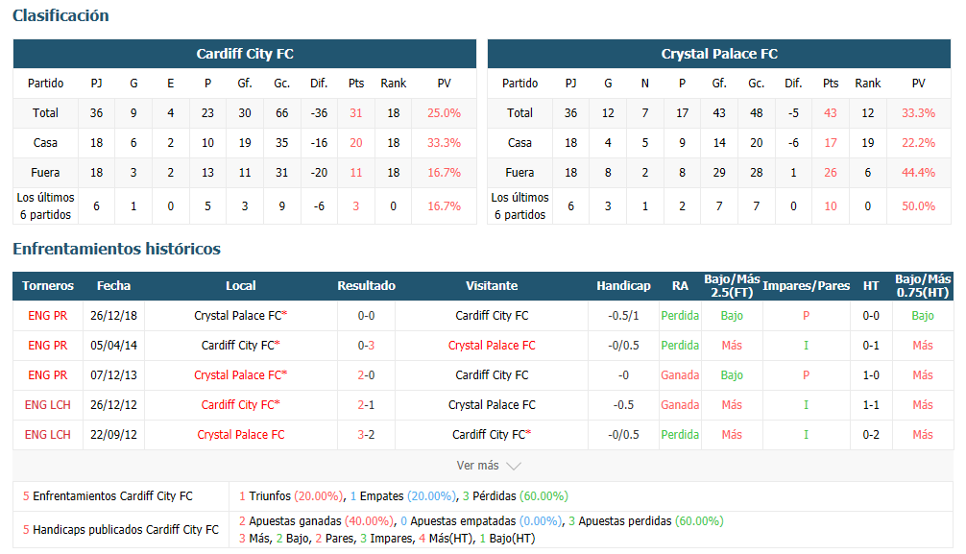Click Crystal Palace FC visitor on 26/12/12
Image resolution: width=966 pixels, height=554 pixels.
(492, 405)
